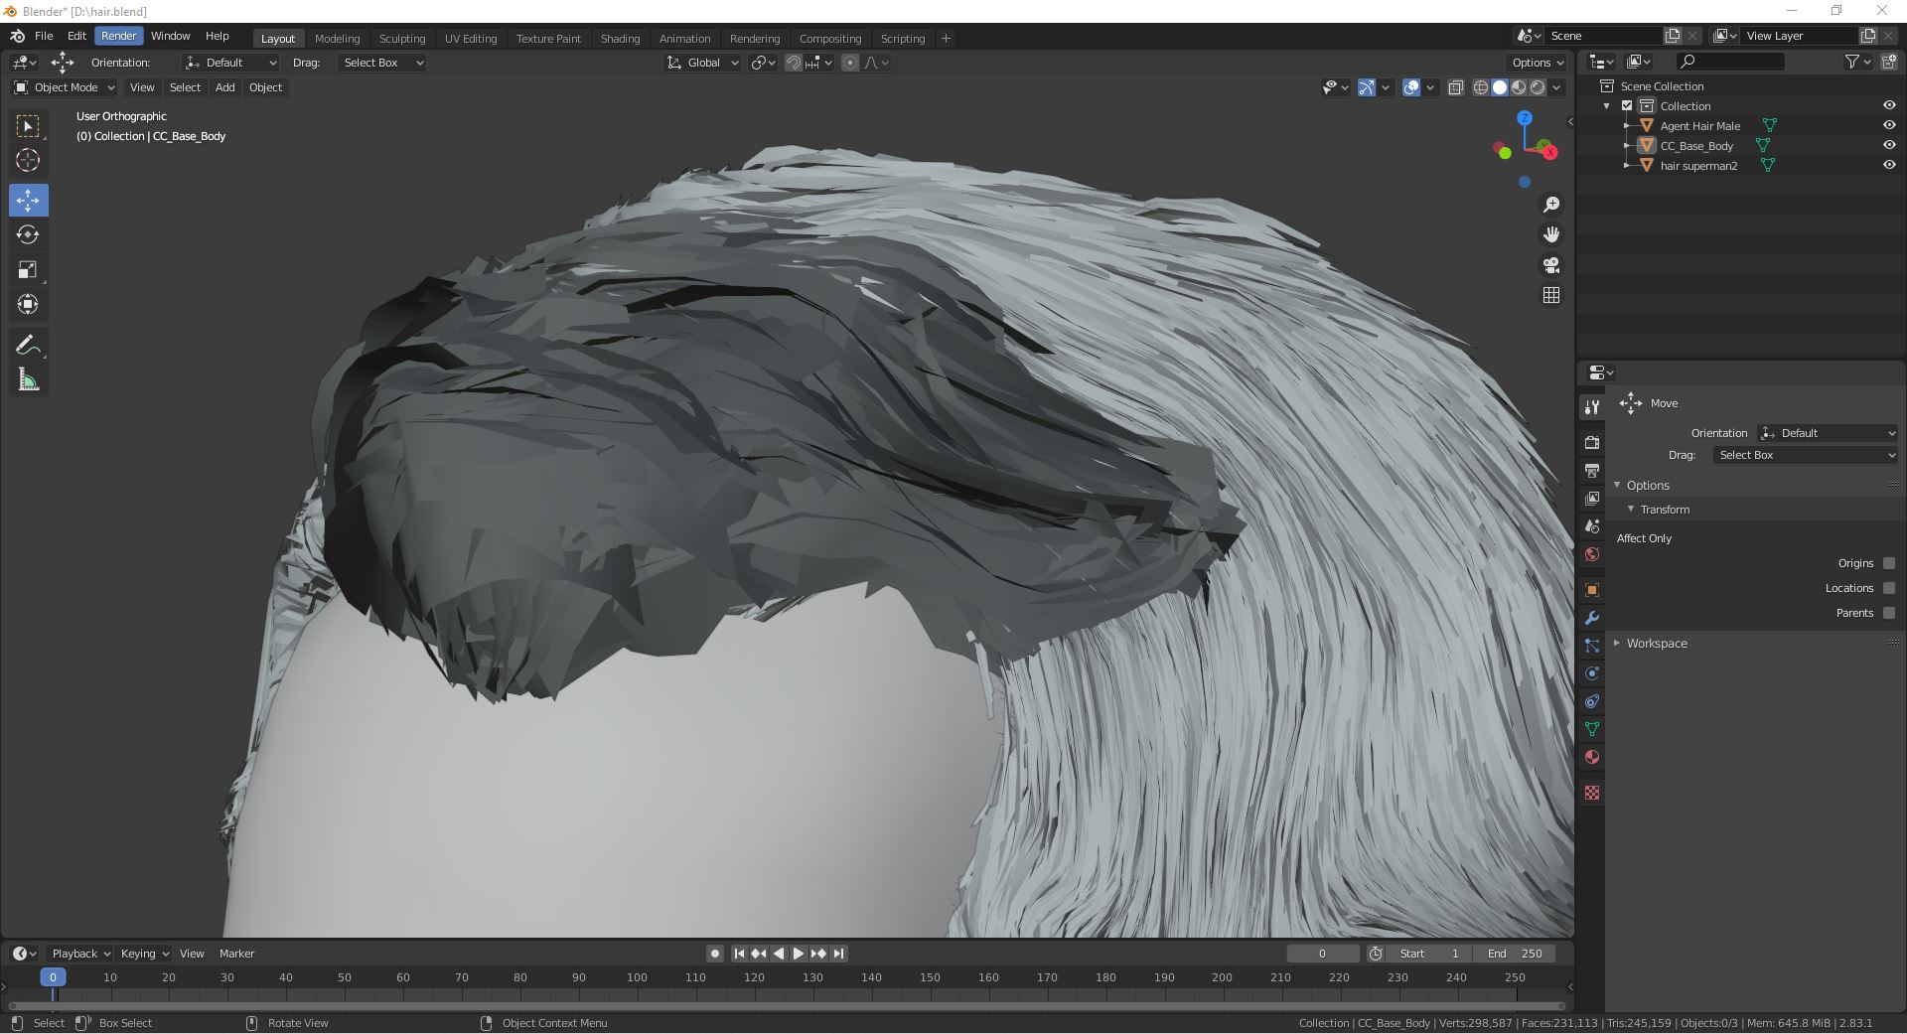Switch to Material Preview shading
Screen dimensions: 1907x1034
[x=1519, y=87]
